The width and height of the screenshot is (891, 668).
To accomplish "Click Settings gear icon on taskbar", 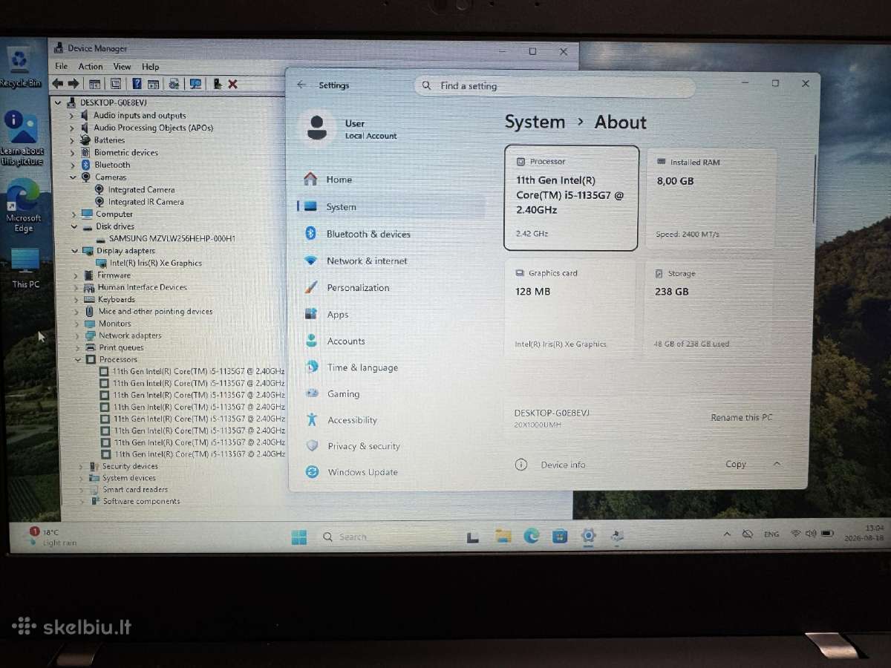I will [x=589, y=536].
